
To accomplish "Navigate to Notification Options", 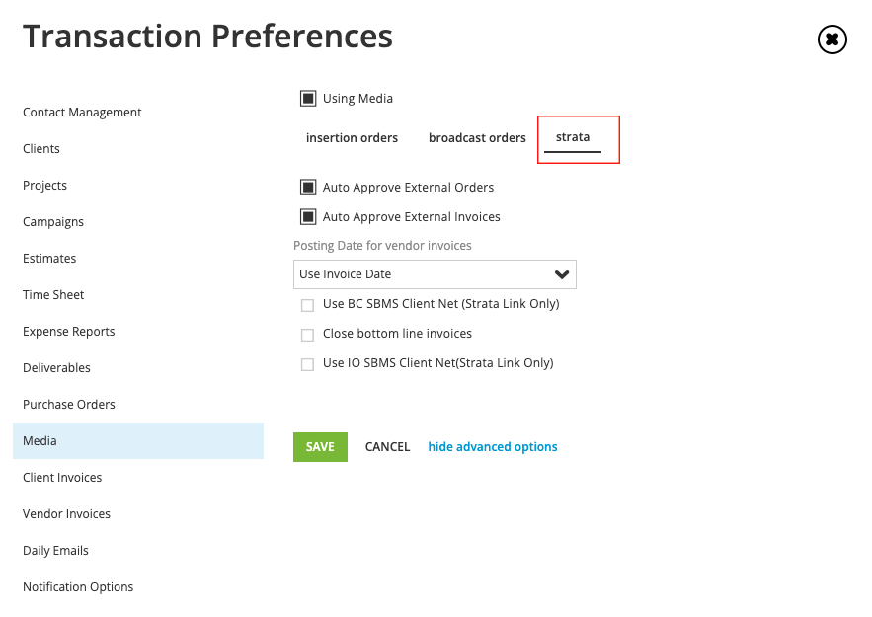I will (x=78, y=587).
